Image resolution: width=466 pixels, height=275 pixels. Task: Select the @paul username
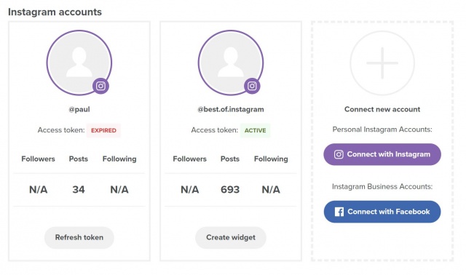click(79, 109)
